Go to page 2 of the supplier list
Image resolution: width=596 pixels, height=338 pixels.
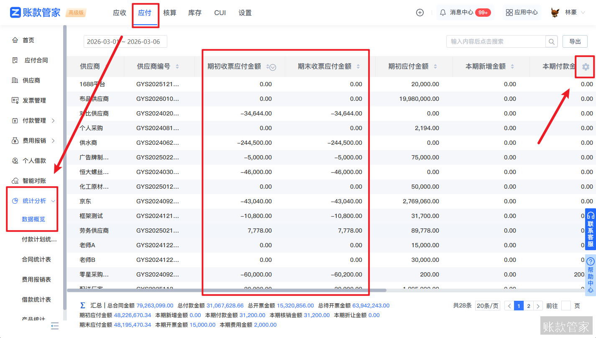pos(528,305)
